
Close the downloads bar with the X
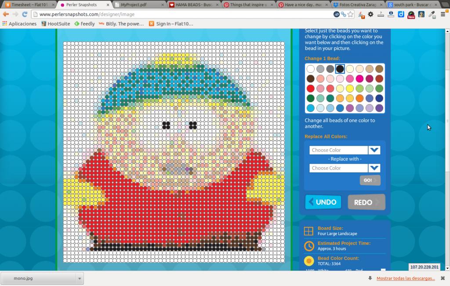click(443, 278)
